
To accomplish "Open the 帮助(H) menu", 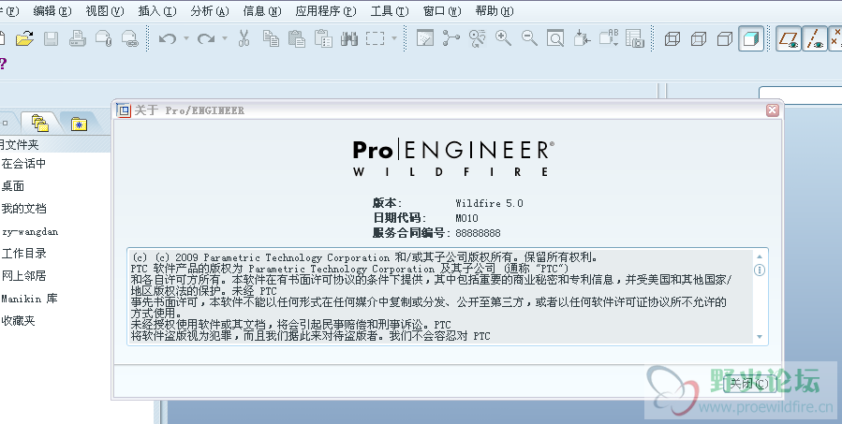I will coord(495,11).
